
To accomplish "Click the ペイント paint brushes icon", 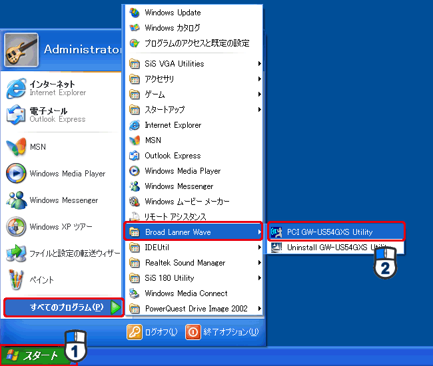I will point(16,279).
